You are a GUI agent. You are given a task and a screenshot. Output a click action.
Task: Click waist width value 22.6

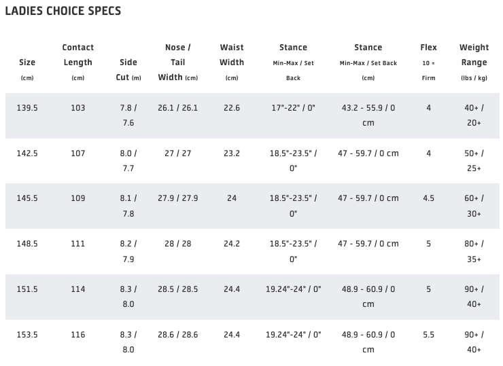pos(232,108)
